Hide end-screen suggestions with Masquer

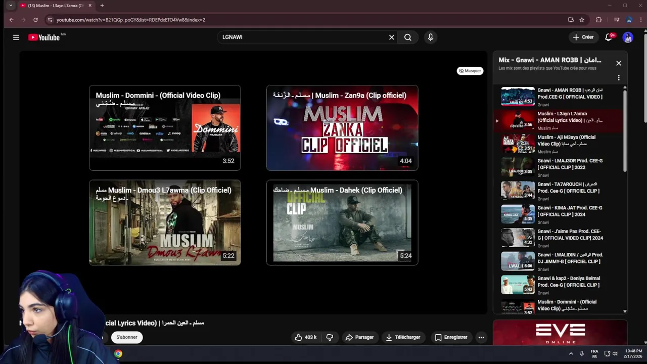pos(470,71)
